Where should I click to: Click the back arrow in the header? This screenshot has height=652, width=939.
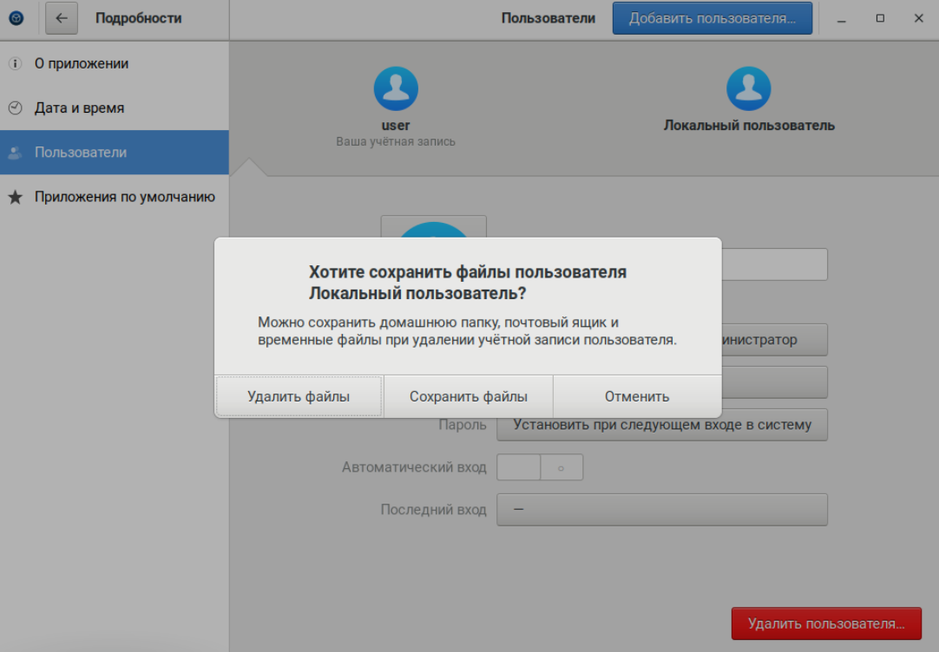tap(62, 18)
